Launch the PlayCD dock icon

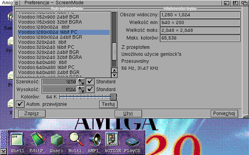pyautogui.click(x=132, y=141)
